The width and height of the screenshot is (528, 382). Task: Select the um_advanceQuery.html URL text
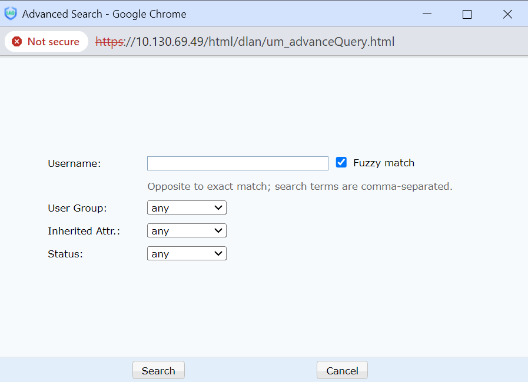[245, 42]
